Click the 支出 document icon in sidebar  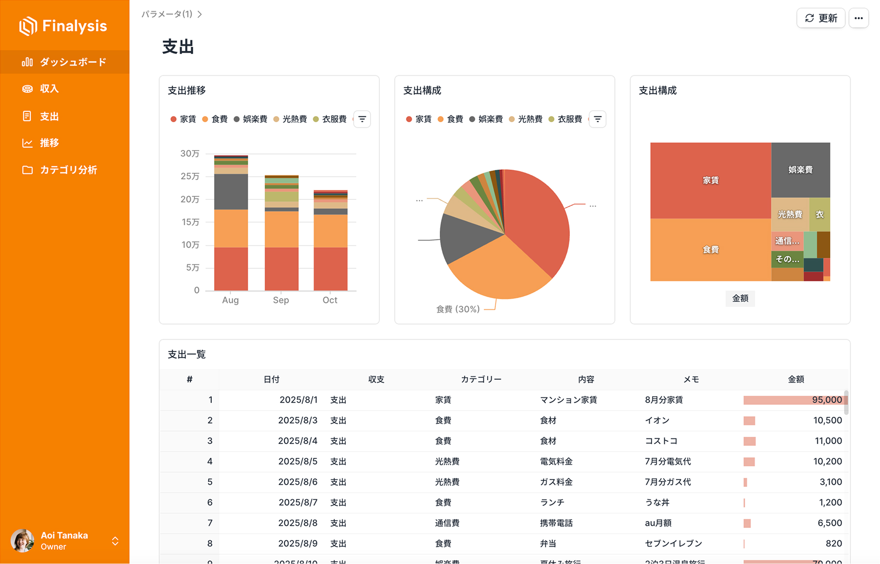click(28, 116)
